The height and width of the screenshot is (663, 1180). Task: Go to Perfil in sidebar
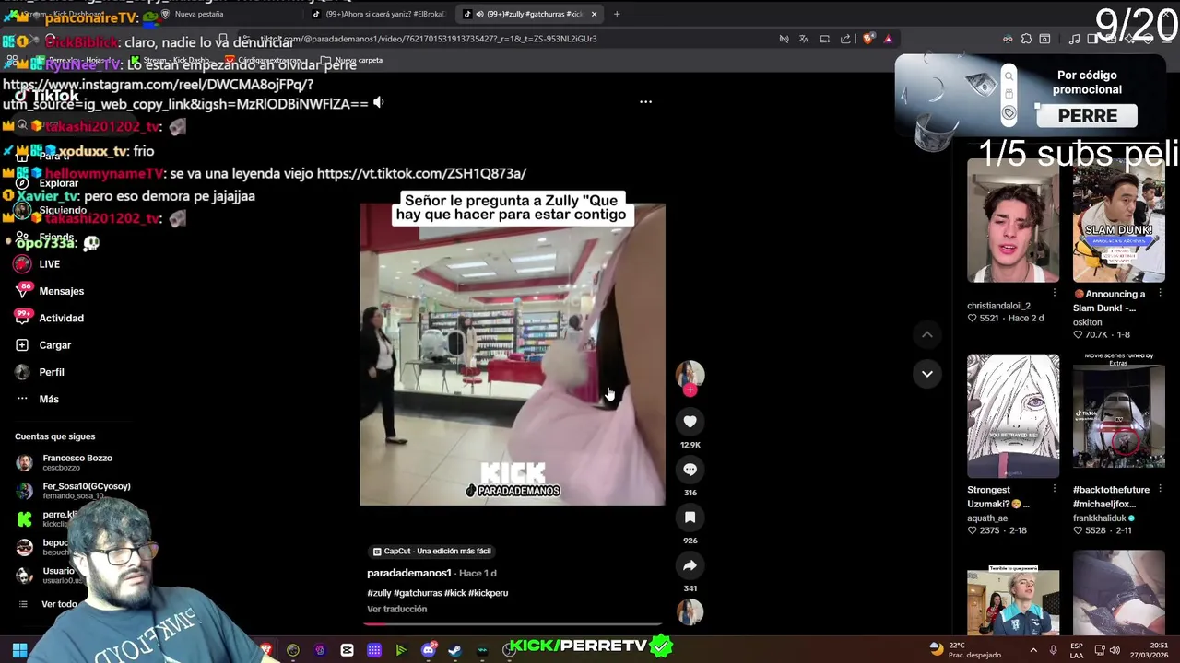40,372
